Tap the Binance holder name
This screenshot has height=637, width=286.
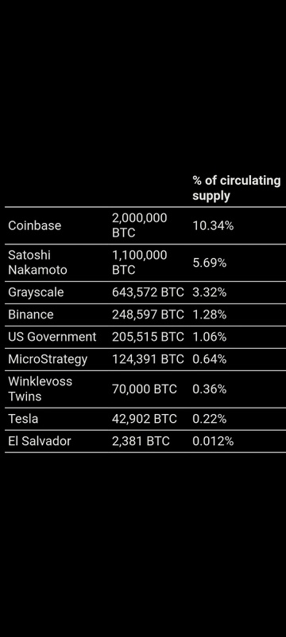tap(31, 315)
